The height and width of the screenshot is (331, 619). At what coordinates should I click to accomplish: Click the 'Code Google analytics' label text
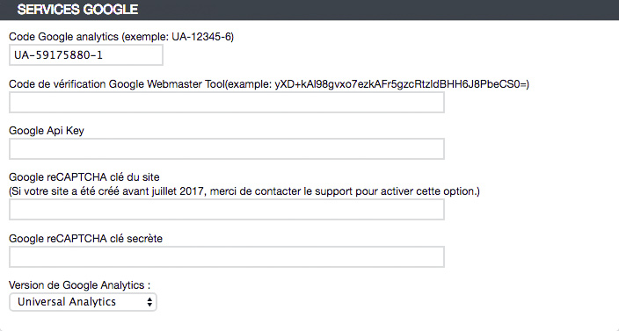[x=63, y=37]
